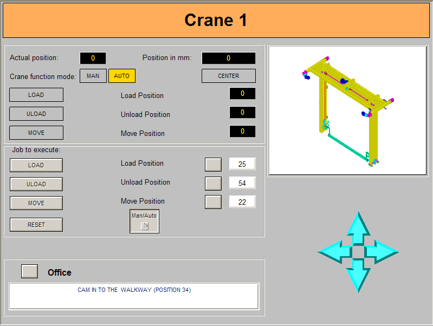This screenshot has height=326, width=433.
Task: Click the LOAD button under Job to execute
Action: pyautogui.click(x=36, y=165)
